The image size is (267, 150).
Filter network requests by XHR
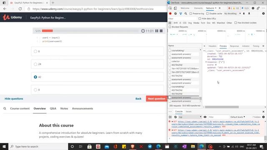coord(175,23)
